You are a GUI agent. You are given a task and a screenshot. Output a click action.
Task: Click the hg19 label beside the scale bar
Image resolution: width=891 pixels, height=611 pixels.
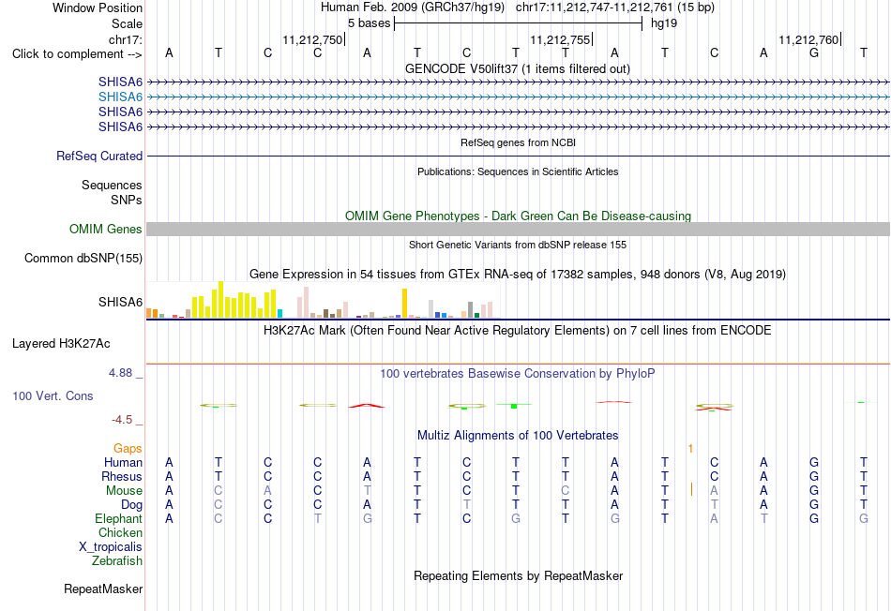coord(664,23)
